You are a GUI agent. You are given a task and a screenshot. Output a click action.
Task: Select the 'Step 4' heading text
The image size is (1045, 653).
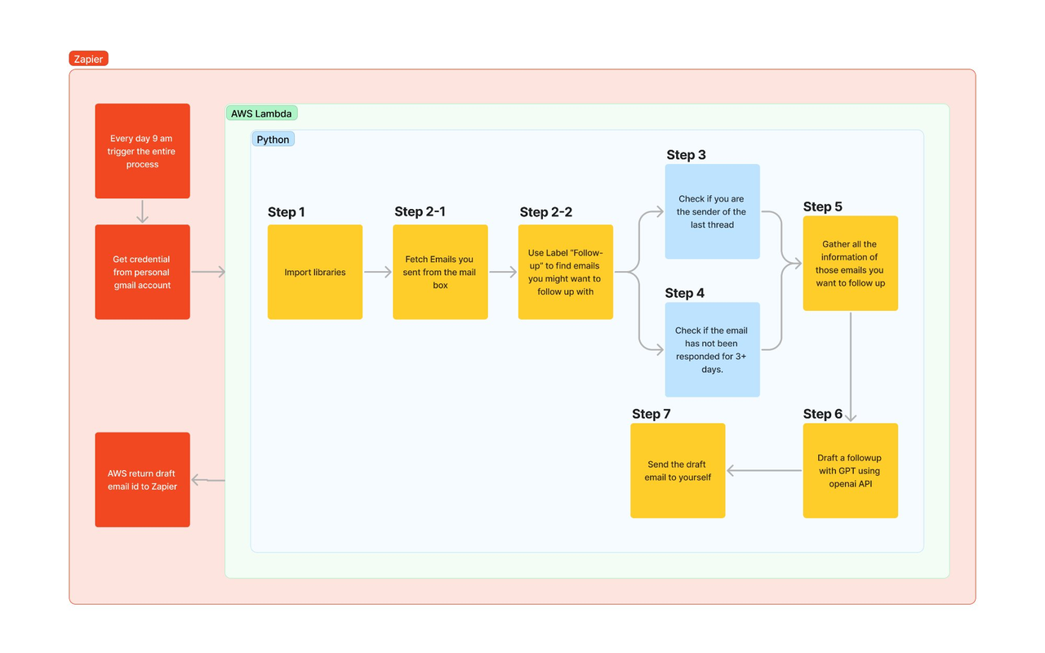click(685, 293)
